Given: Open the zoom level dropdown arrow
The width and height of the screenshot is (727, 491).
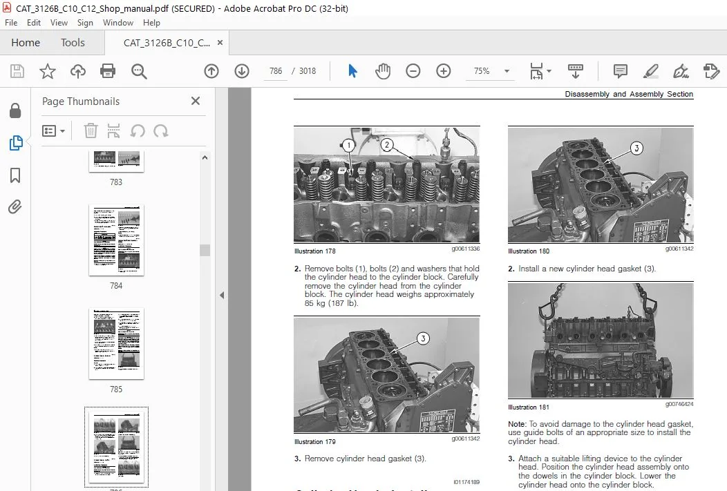Looking at the screenshot, I should point(507,71).
